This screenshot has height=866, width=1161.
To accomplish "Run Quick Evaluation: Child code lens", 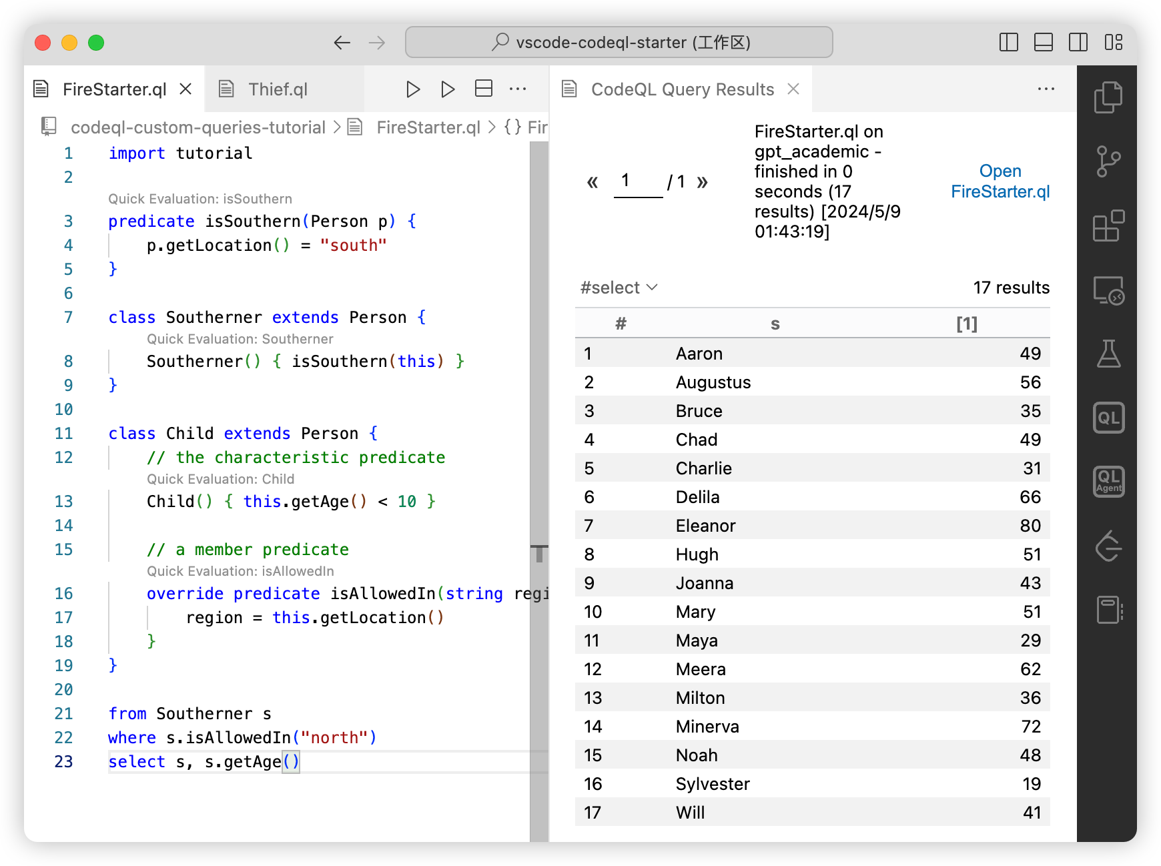I will point(220,479).
